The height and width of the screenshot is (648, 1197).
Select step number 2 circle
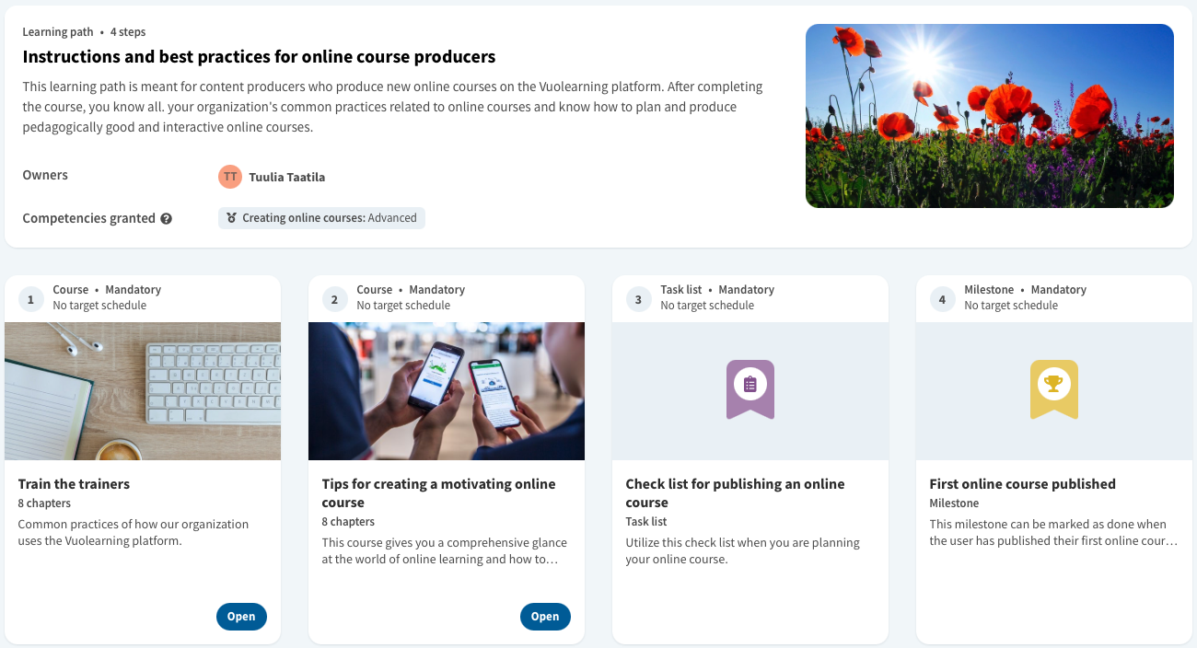tap(334, 299)
